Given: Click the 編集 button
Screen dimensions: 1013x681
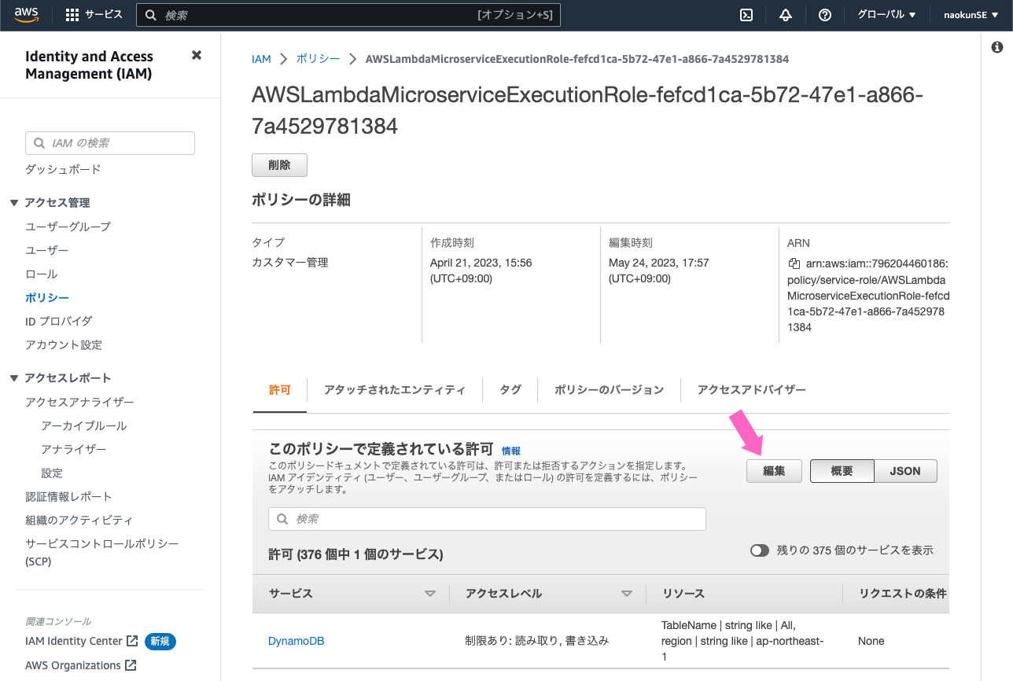Looking at the screenshot, I should tap(774, 471).
